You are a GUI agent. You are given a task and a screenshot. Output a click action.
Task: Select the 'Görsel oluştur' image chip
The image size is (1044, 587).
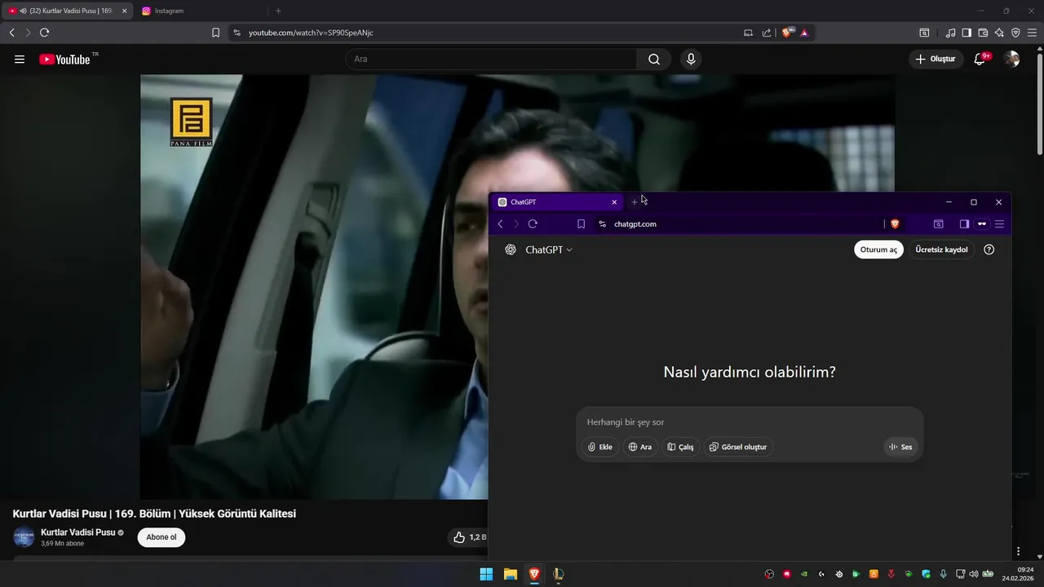739,447
